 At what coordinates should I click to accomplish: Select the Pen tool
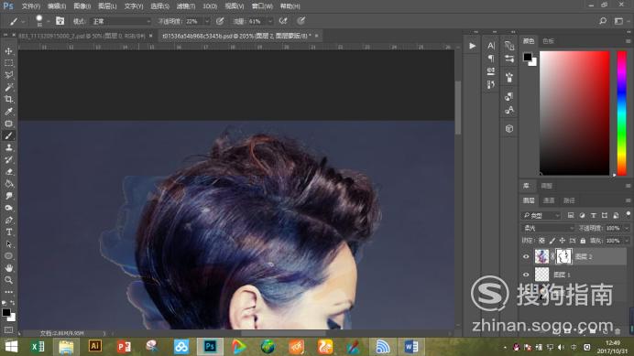click(8, 221)
